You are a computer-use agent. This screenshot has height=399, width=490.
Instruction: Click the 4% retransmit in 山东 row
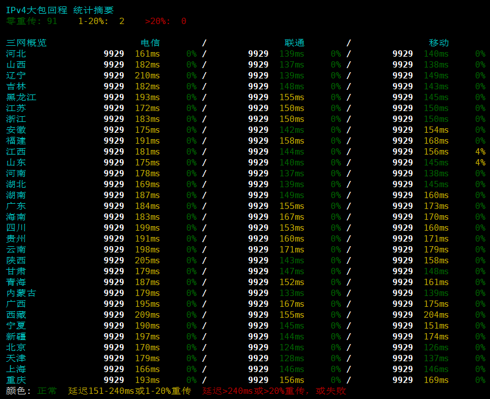pyautogui.click(x=480, y=163)
